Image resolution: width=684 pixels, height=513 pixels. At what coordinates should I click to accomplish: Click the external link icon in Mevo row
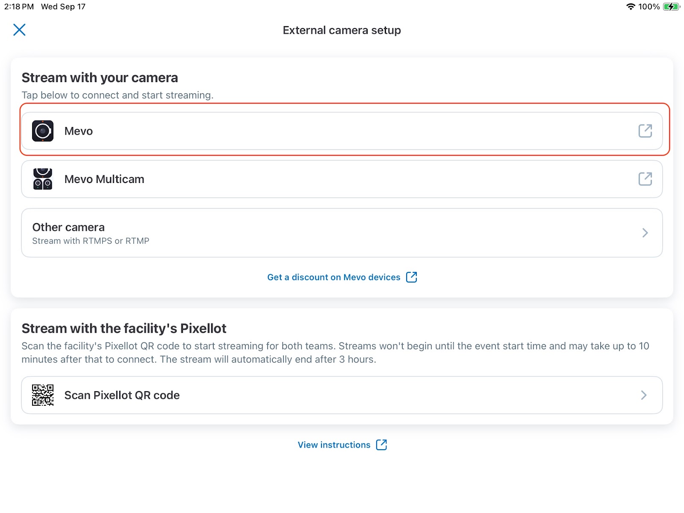pyautogui.click(x=645, y=131)
